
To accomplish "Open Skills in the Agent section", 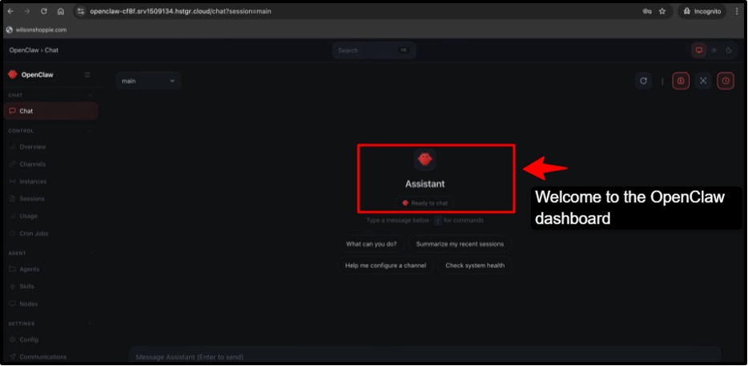I will point(26,287).
